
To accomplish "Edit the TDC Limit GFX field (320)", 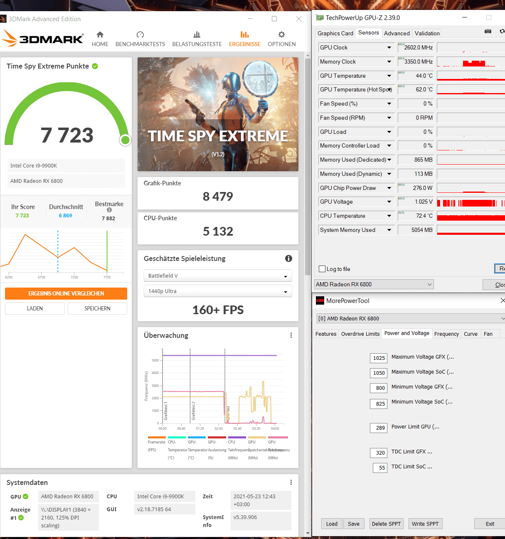I will click(379, 453).
